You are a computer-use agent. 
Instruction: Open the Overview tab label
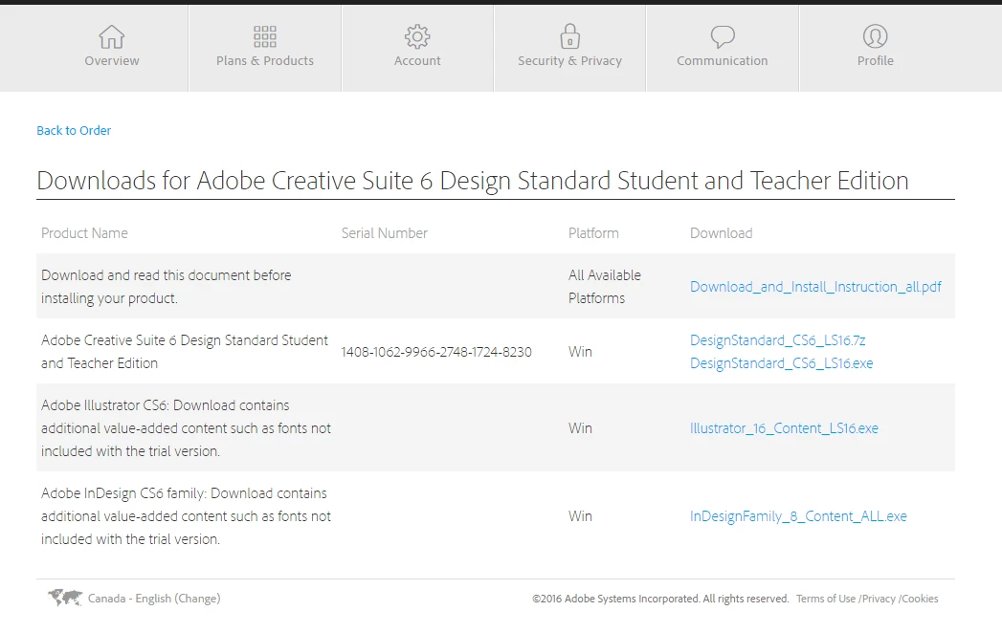pos(112,60)
